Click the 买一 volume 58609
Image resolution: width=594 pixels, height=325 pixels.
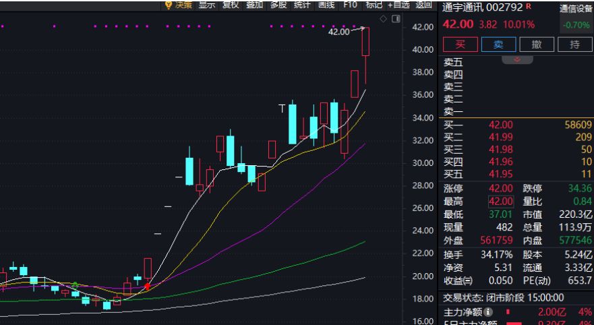(578, 125)
